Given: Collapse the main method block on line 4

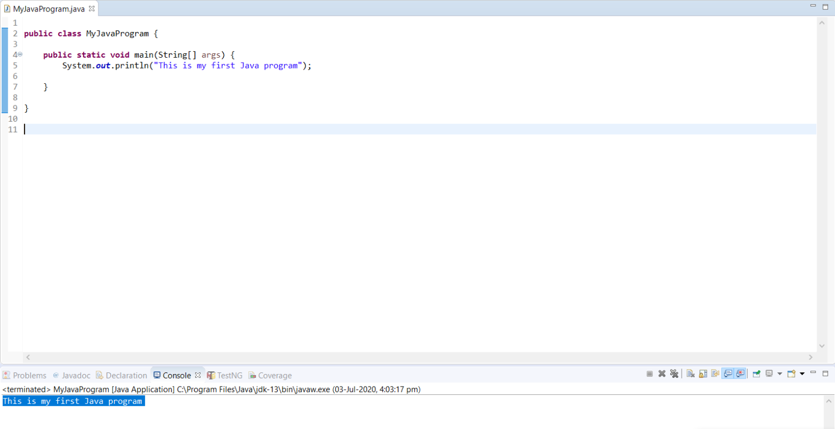Looking at the screenshot, I should [x=20, y=54].
